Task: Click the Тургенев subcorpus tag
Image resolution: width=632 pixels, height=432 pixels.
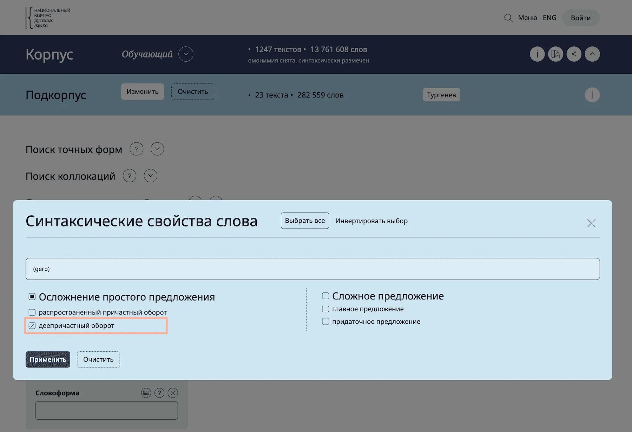Action: click(x=441, y=95)
